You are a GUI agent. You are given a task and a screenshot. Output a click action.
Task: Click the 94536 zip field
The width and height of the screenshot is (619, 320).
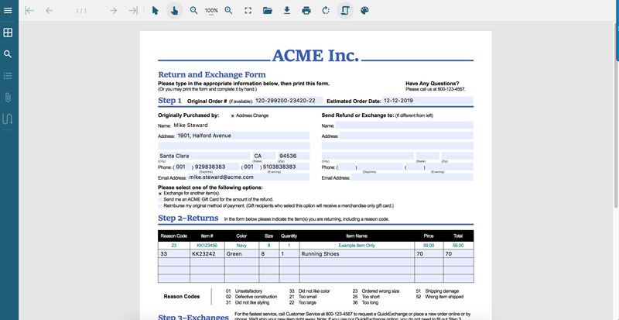pos(294,156)
